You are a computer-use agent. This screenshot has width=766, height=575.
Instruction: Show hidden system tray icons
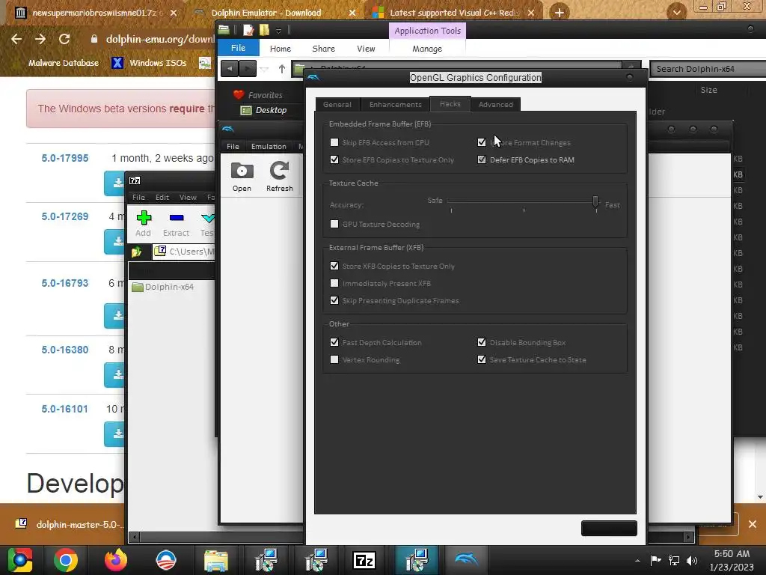[637, 561]
